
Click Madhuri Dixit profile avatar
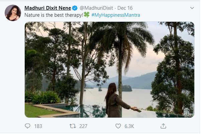pos(13,13)
